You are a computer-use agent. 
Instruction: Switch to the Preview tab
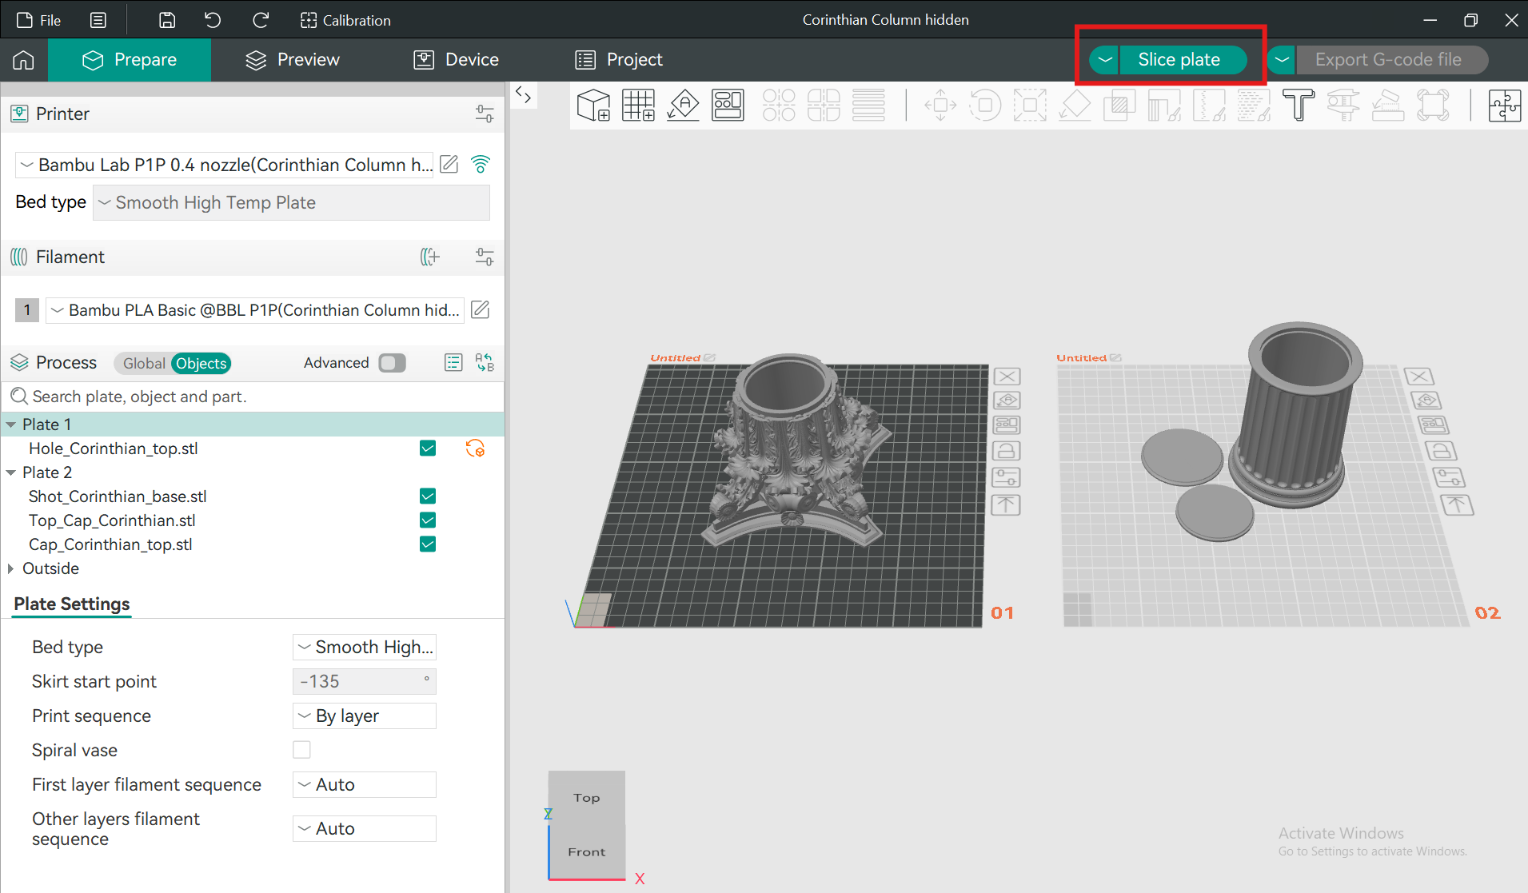pyautogui.click(x=293, y=60)
